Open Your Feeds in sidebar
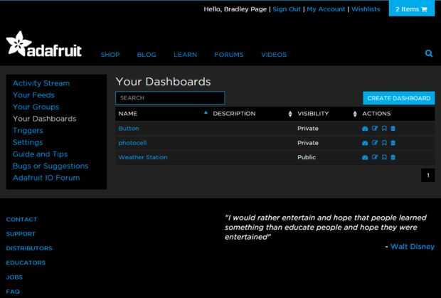This screenshot has height=298, width=441. click(x=33, y=95)
